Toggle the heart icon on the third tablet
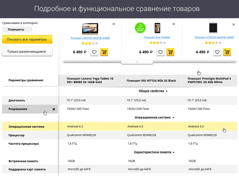 [x=217, y=52]
